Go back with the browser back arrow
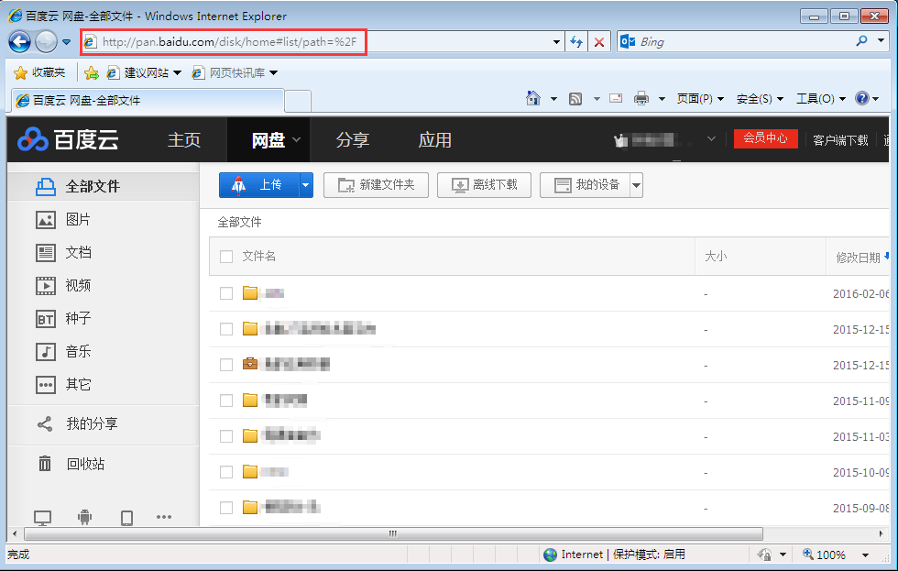 (19, 42)
